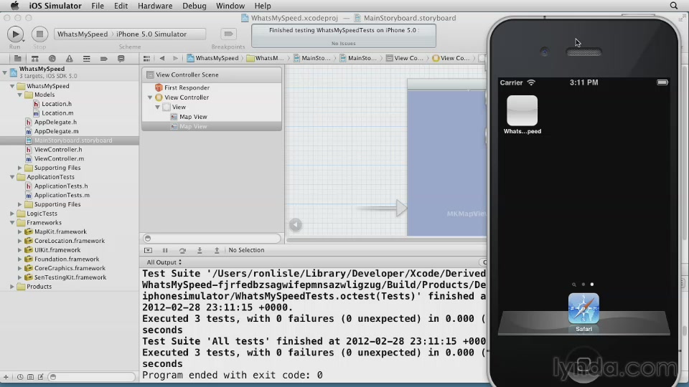Viewport: 689px width, 387px height.
Task: Go forward with the jump bar right arrow
Action: (175, 58)
